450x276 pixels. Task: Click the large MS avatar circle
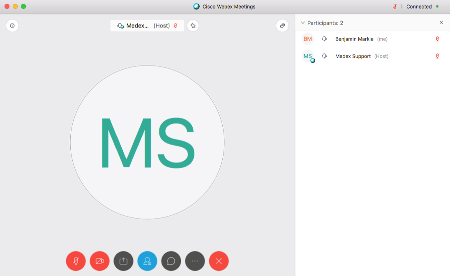pyautogui.click(x=147, y=142)
